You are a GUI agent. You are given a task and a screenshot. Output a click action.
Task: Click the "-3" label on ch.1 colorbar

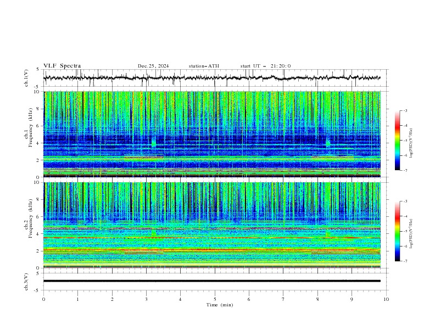405,110
